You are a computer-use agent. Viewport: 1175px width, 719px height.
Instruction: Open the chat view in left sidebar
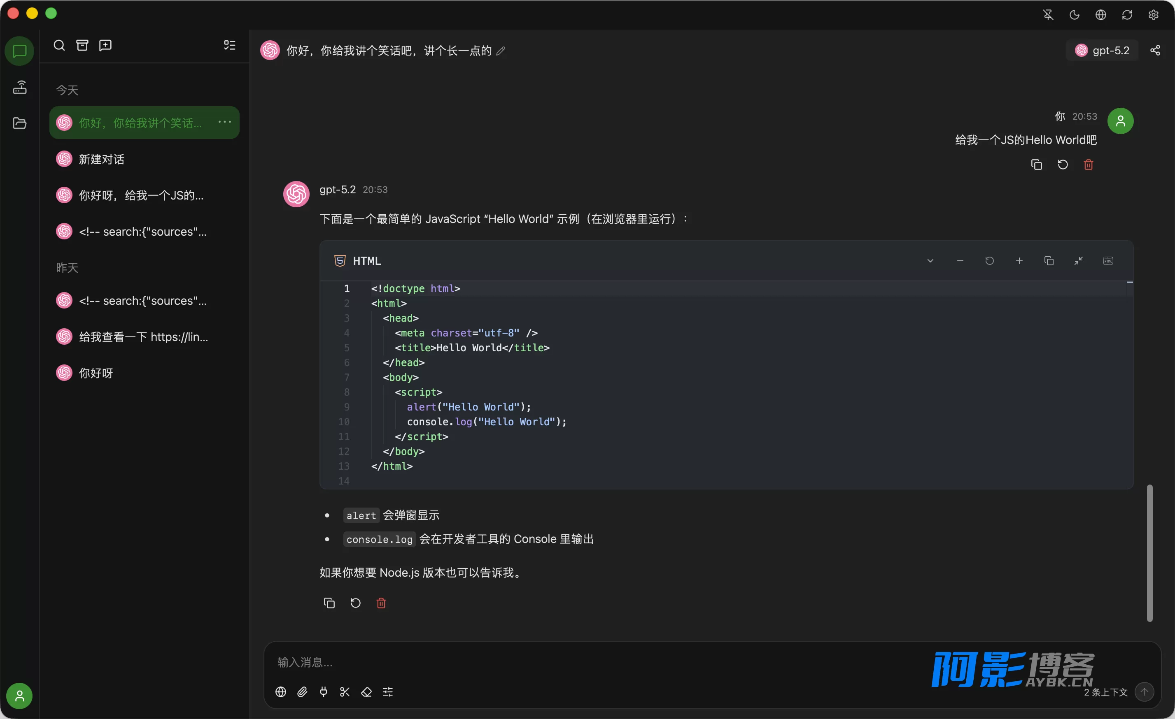(19, 51)
